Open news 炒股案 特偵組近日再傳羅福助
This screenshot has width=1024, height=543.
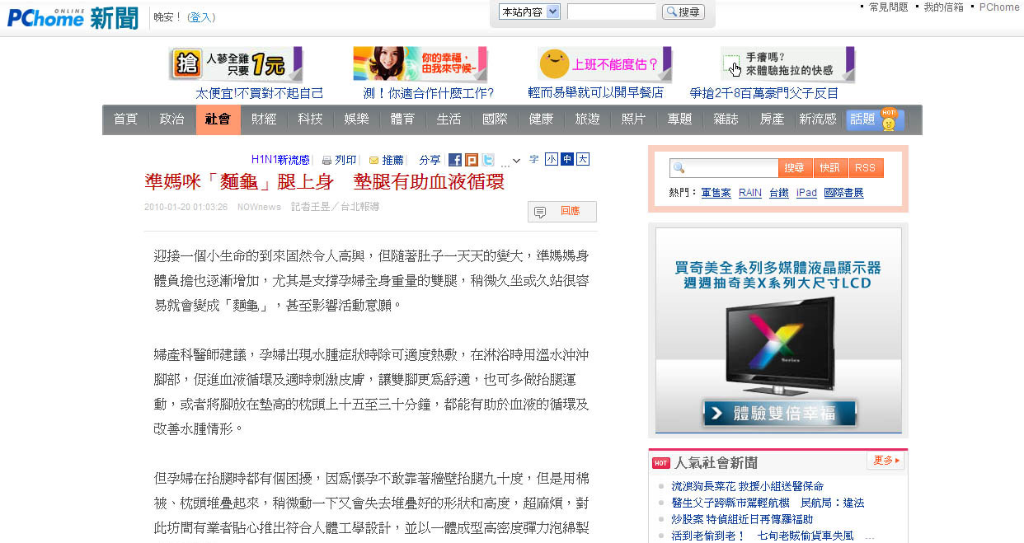[742, 519]
